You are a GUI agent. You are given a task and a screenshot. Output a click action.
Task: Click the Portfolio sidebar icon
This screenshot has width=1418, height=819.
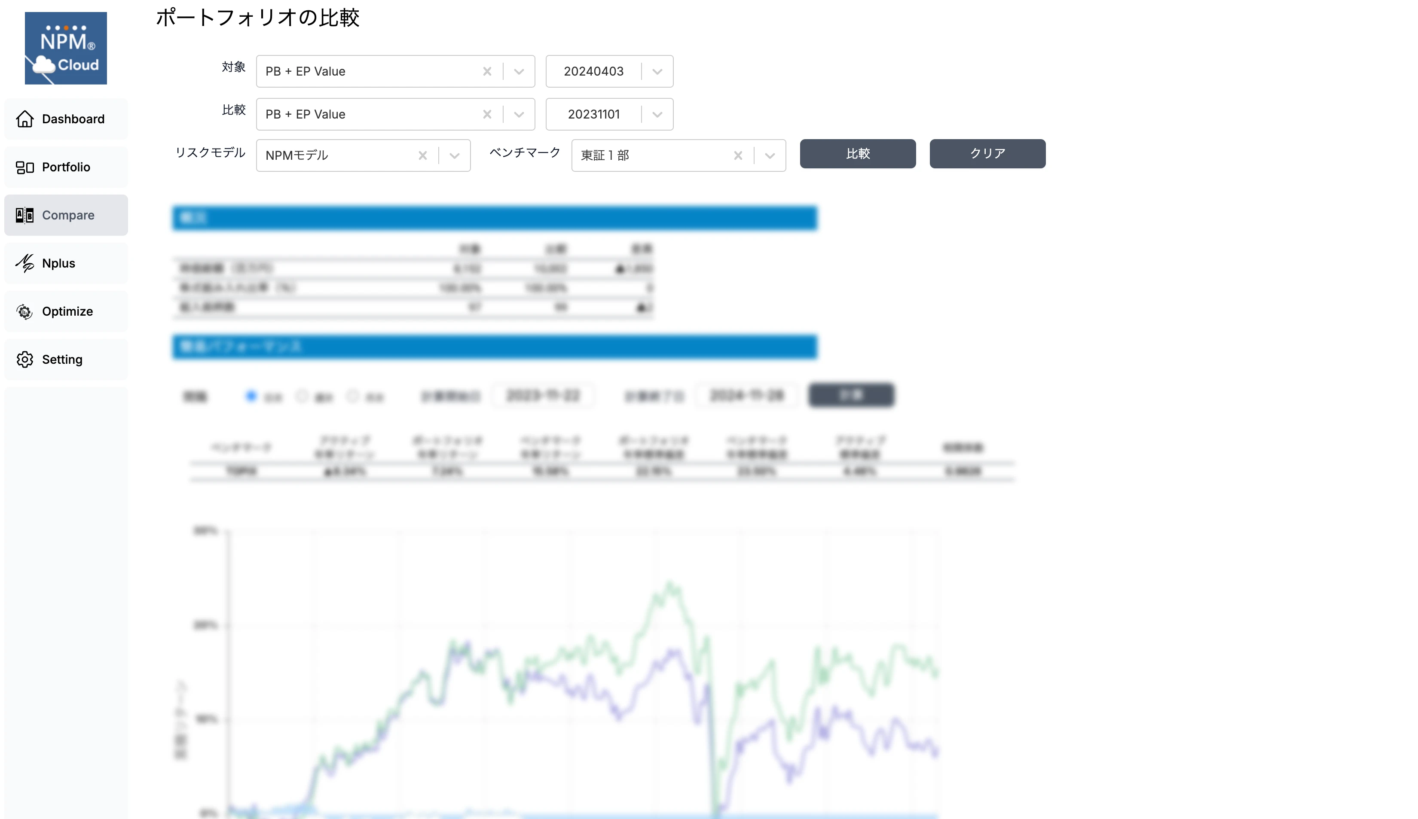pos(25,167)
